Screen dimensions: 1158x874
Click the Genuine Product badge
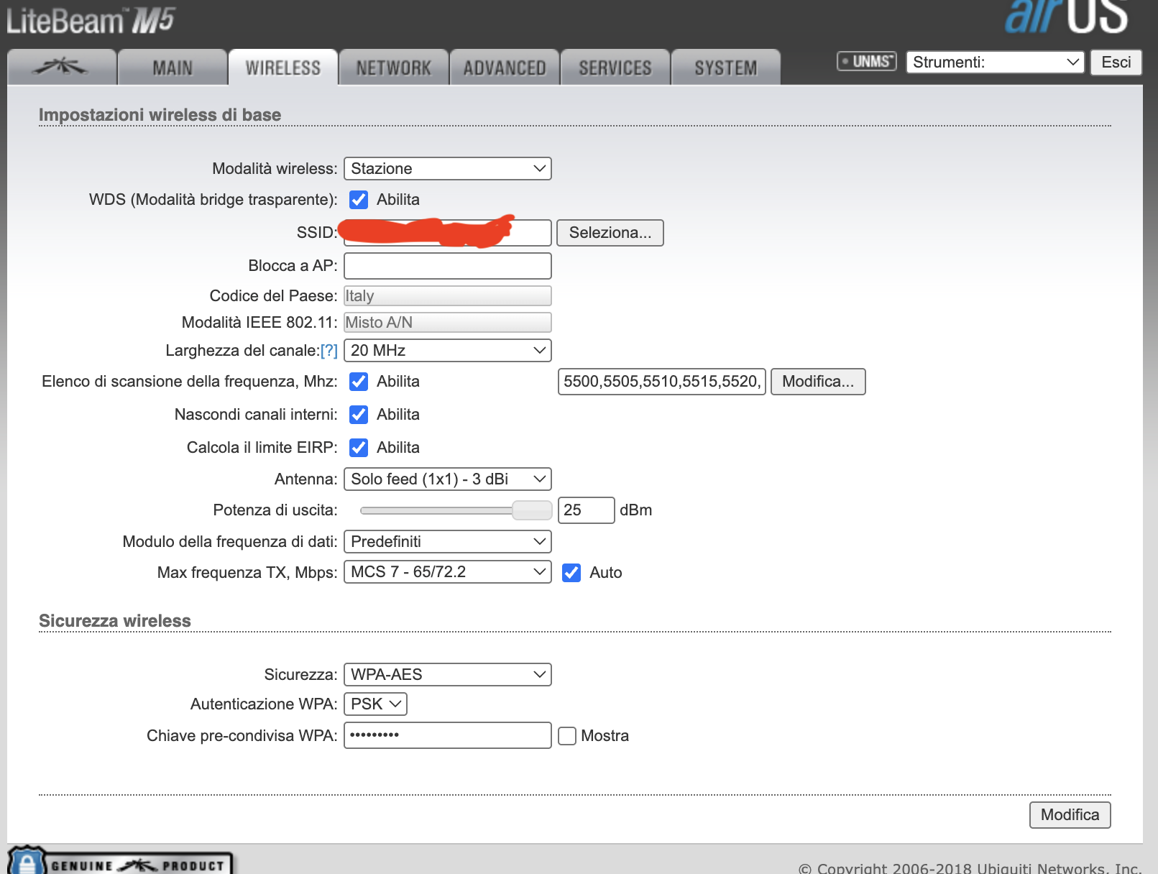pyautogui.click(x=121, y=862)
